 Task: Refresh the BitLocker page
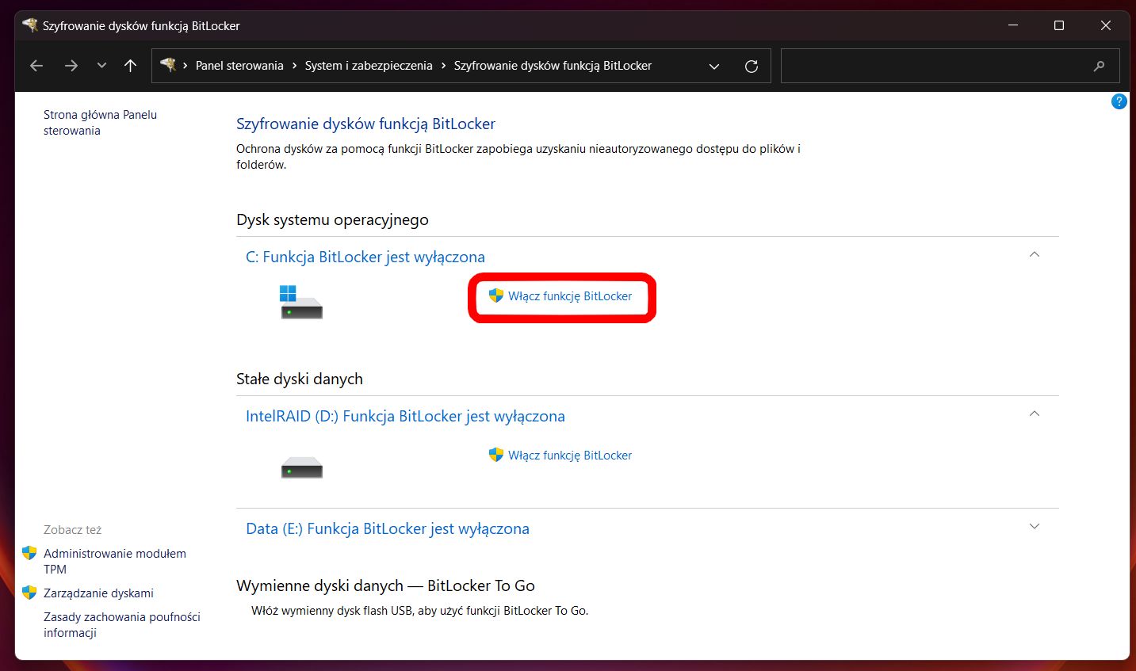tap(752, 67)
